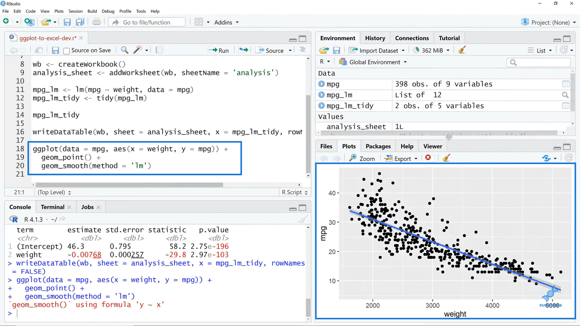Click the workspace panes grid icon
The width and height of the screenshot is (580, 326).
tap(199, 22)
